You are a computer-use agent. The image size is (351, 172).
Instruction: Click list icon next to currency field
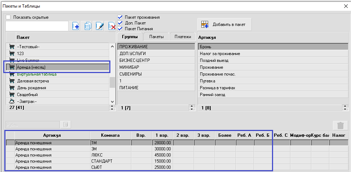point(66,125)
